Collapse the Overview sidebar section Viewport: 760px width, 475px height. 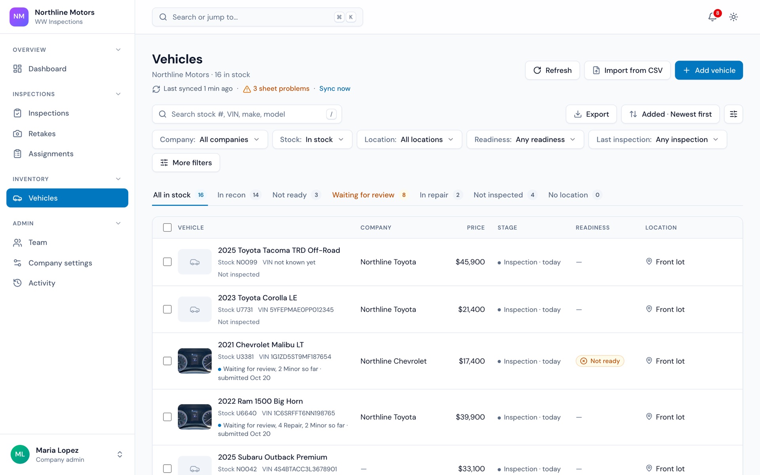tap(118, 50)
